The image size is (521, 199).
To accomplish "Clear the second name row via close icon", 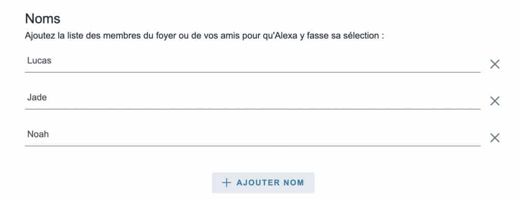I will 495,101.
